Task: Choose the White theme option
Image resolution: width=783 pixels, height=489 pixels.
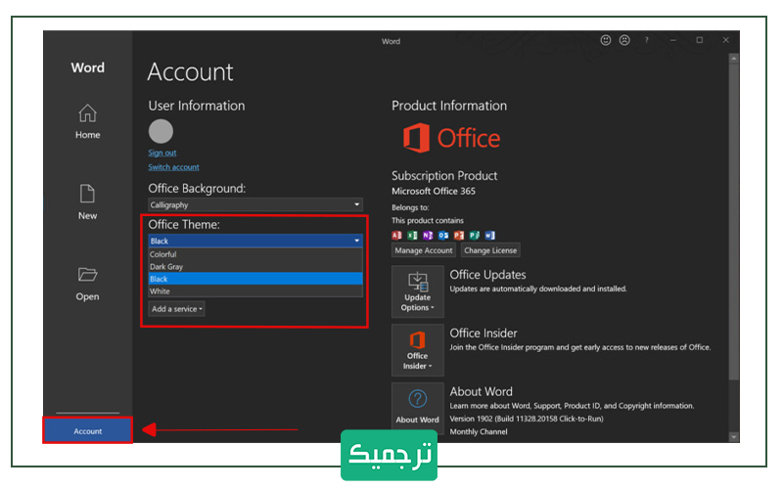Action: (255, 290)
